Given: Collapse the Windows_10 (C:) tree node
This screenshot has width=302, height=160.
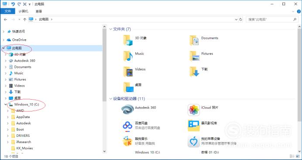Looking at the screenshot, I should point(6,104).
